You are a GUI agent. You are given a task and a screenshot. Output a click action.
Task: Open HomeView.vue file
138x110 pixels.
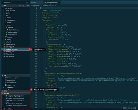pos(13,35)
